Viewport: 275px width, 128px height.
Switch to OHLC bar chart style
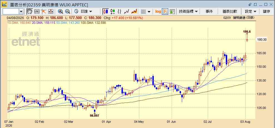(120, 12)
